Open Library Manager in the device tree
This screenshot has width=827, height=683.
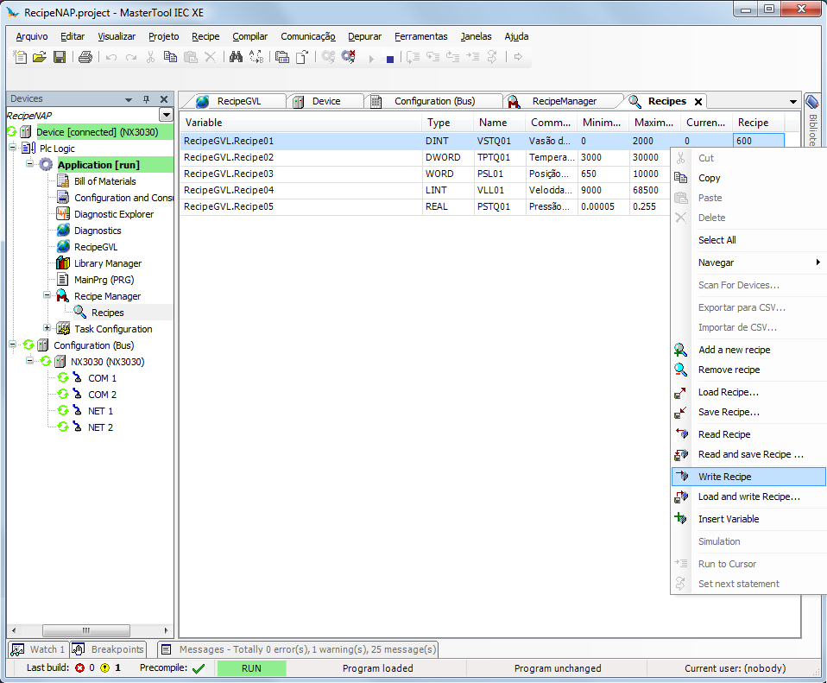click(x=107, y=263)
